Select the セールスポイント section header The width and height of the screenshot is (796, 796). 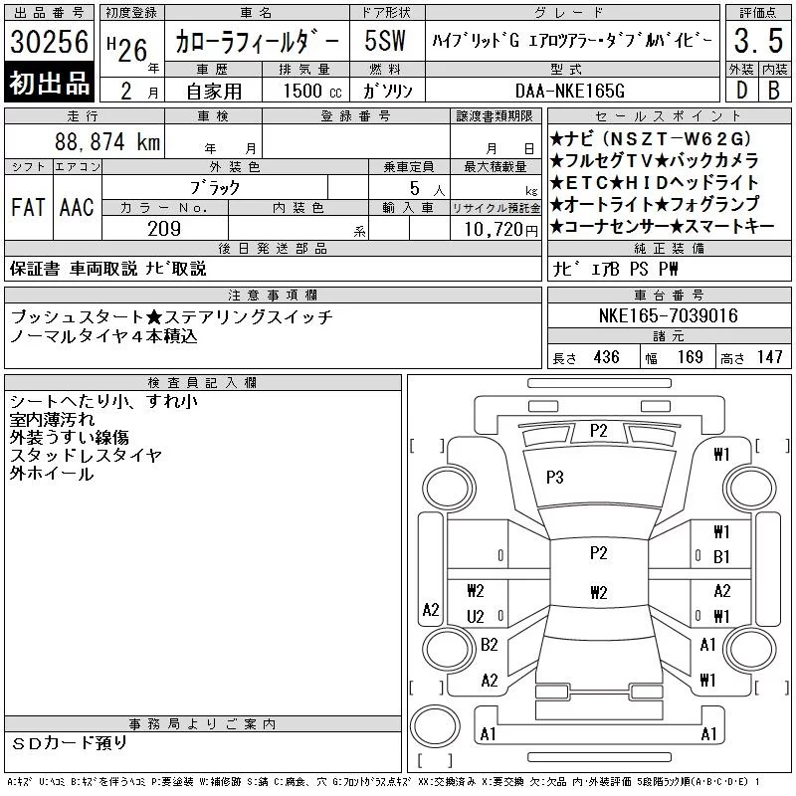(x=669, y=115)
